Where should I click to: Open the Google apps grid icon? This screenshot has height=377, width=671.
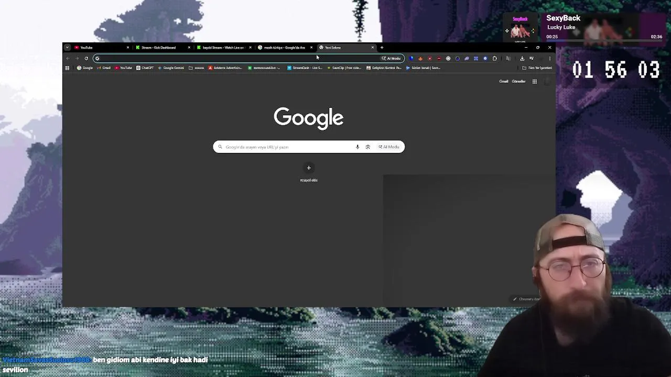coord(535,81)
